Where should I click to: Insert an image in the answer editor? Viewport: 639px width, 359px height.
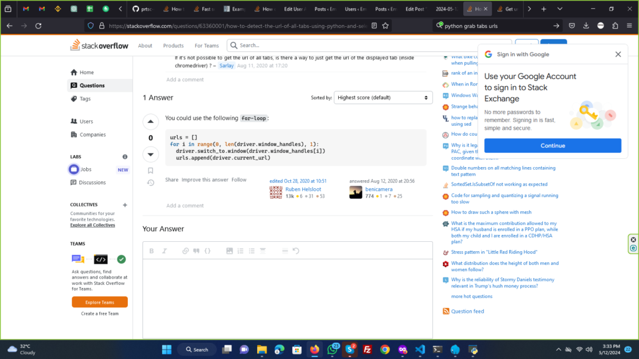pos(229,251)
